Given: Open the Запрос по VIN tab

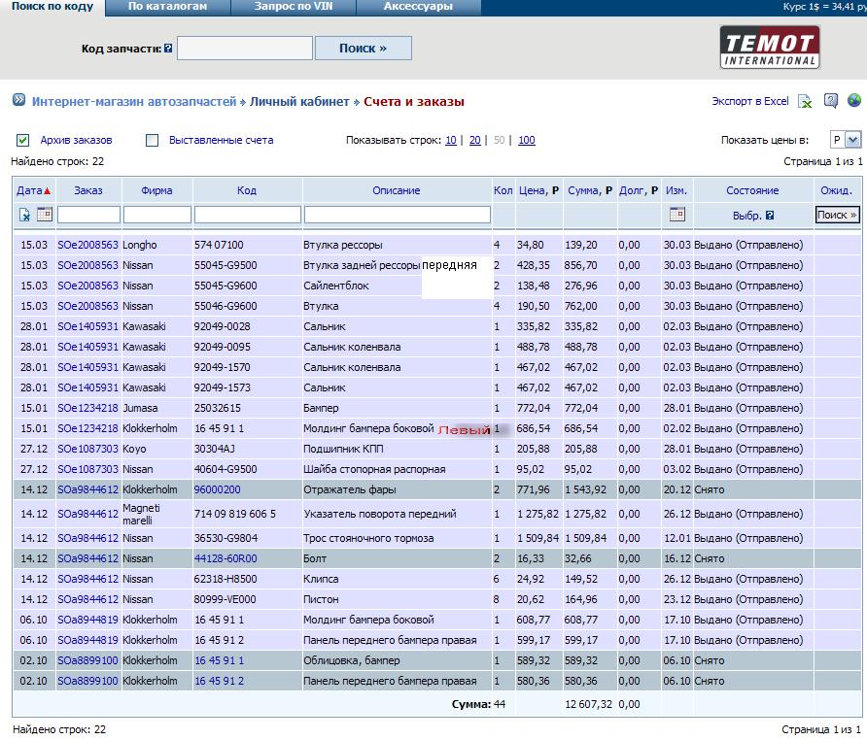Looking at the screenshot, I should pyautogui.click(x=294, y=7).
